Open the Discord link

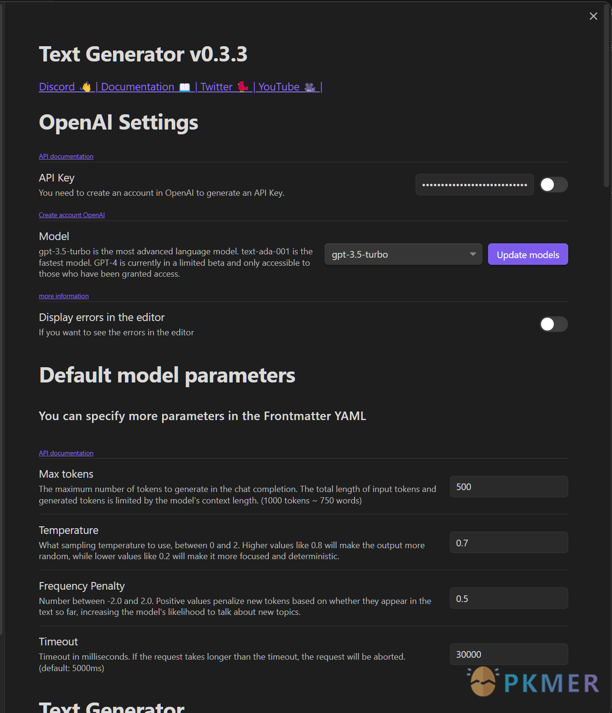click(65, 87)
